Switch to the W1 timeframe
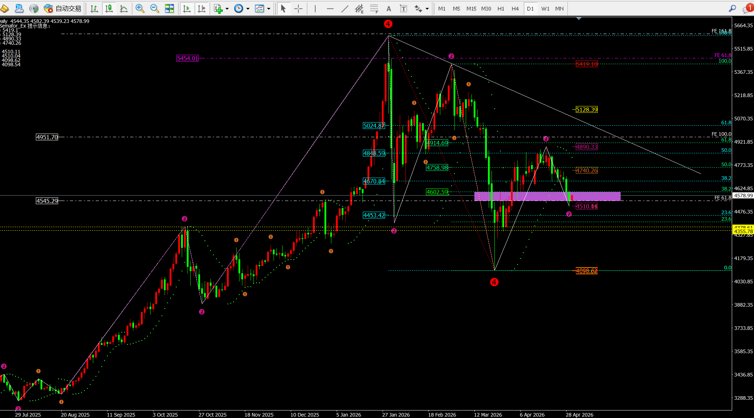Image resolution: width=754 pixels, height=418 pixels. pyautogui.click(x=545, y=9)
